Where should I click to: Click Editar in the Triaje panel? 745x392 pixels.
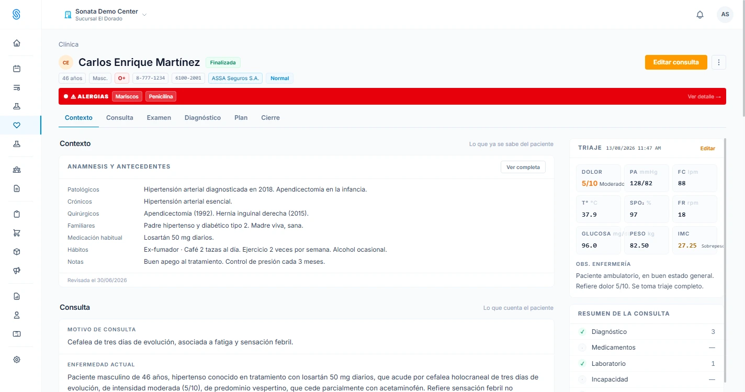click(708, 149)
